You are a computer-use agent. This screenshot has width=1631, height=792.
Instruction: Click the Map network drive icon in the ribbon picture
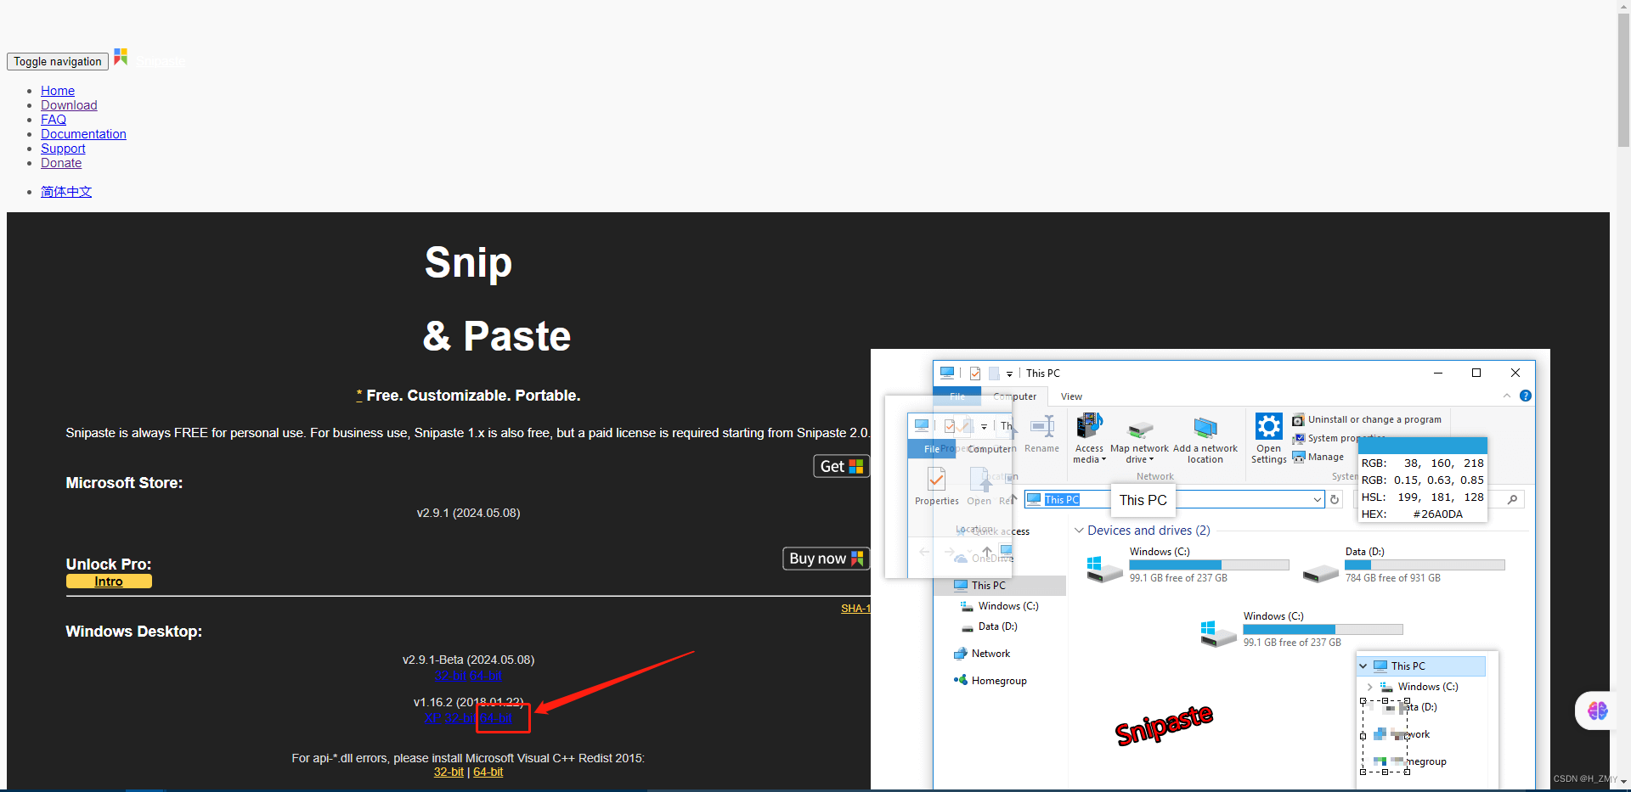click(x=1140, y=430)
